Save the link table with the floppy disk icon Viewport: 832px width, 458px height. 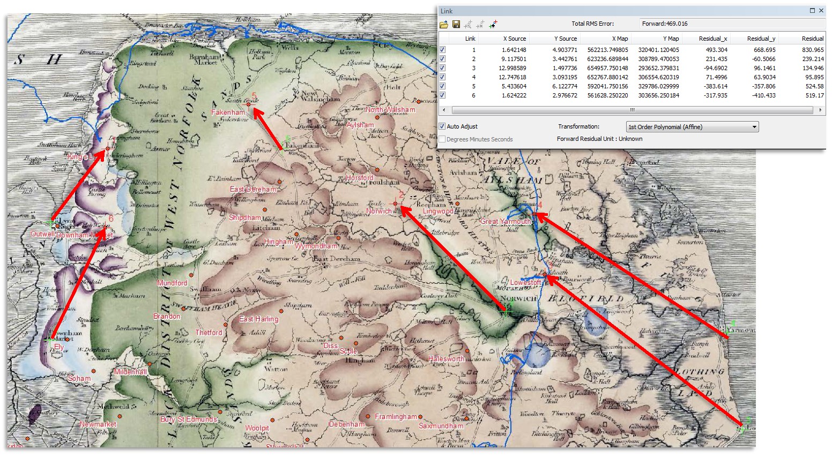(456, 24)
